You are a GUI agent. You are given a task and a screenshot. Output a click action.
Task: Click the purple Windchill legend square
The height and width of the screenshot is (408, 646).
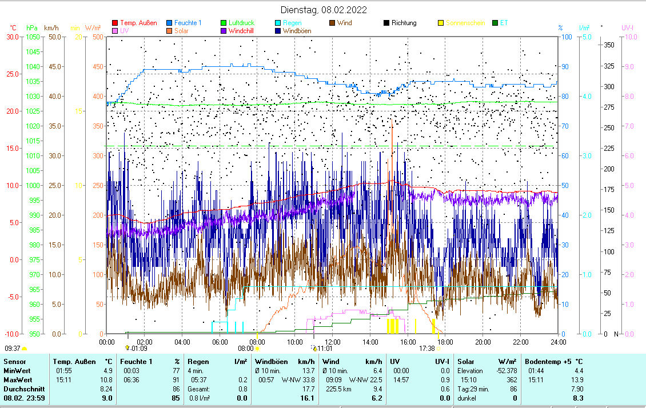click(x=224, y=31)
